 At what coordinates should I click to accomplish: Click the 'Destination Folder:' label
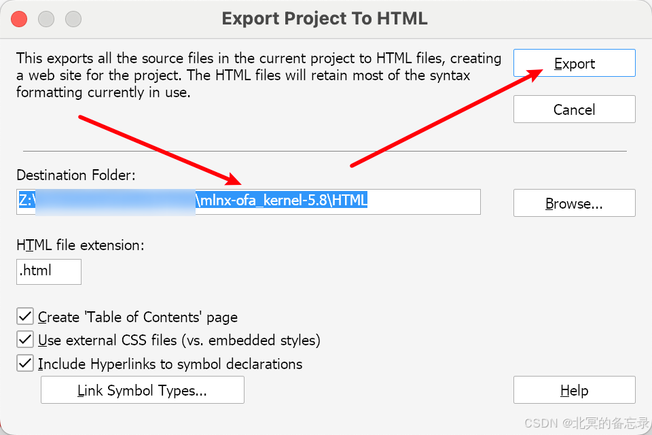76,175
